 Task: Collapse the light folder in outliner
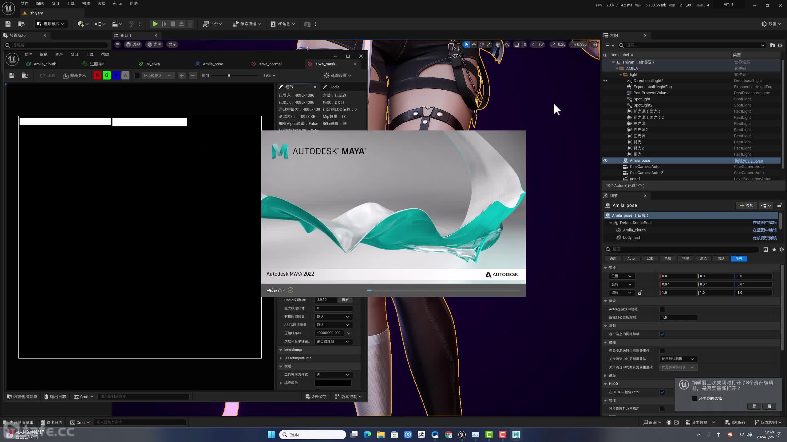coord(621,75)
